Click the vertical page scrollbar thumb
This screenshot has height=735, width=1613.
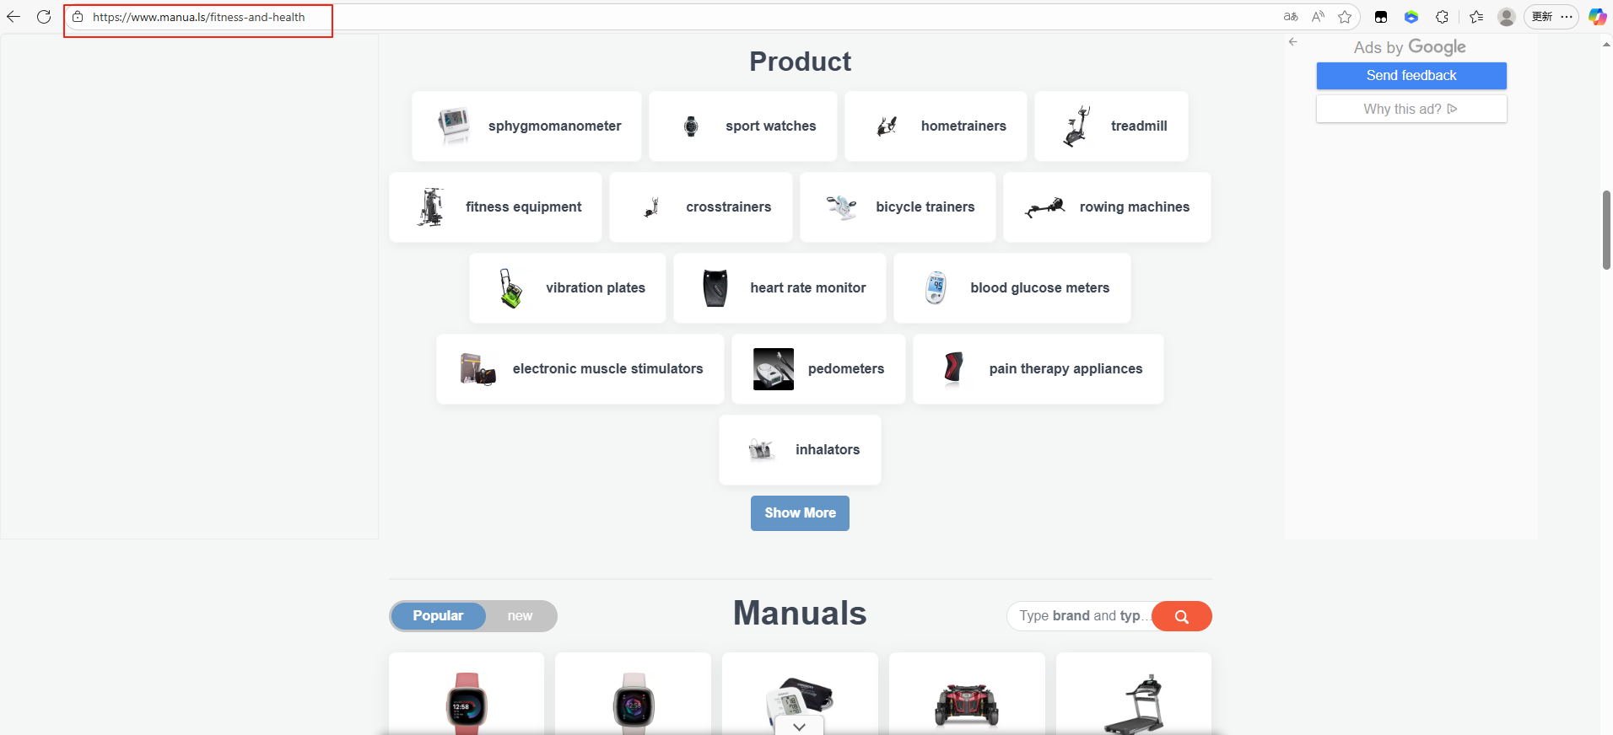pos(1606,230)
